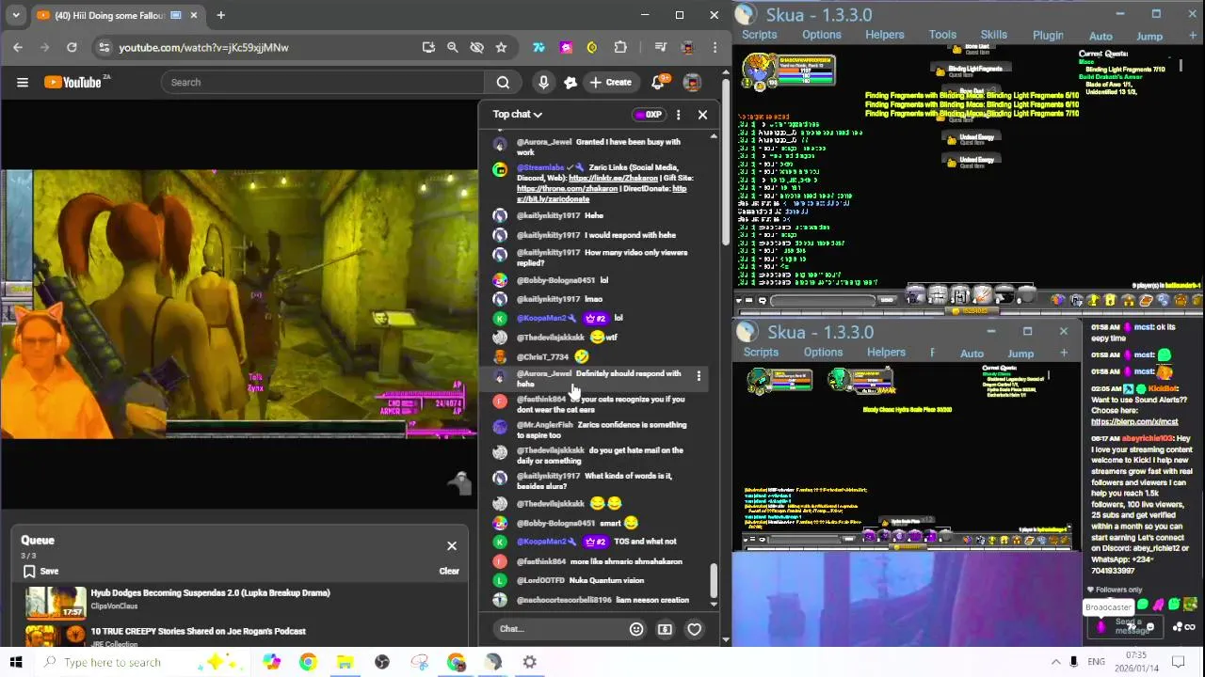Open live chat options three-dot menu
Viewport: 1205px width, 677px height.
(678, 115)
